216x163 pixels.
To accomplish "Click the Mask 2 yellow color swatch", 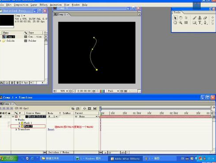I will (22, 126).
